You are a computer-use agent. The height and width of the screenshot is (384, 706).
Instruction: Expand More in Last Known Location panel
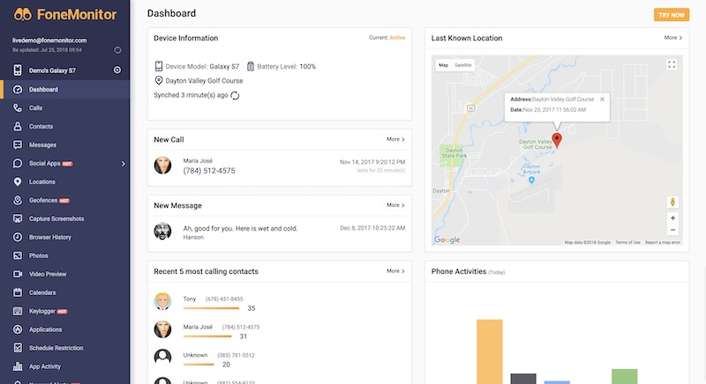(673, 38)
